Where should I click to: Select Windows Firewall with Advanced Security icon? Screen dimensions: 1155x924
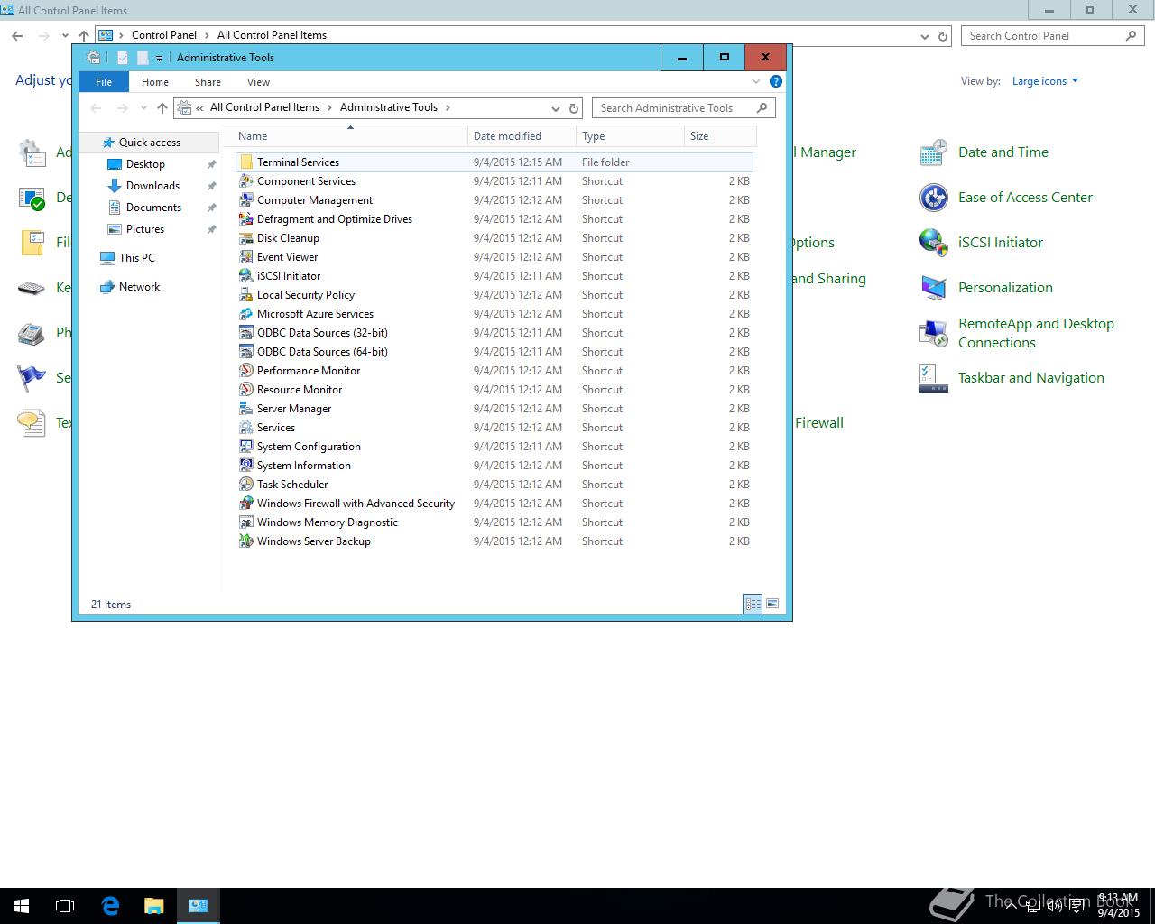click(245, 504)
